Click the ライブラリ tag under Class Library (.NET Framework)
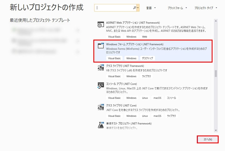The width and height of the screenshot is (225, 151). point(146,76)
